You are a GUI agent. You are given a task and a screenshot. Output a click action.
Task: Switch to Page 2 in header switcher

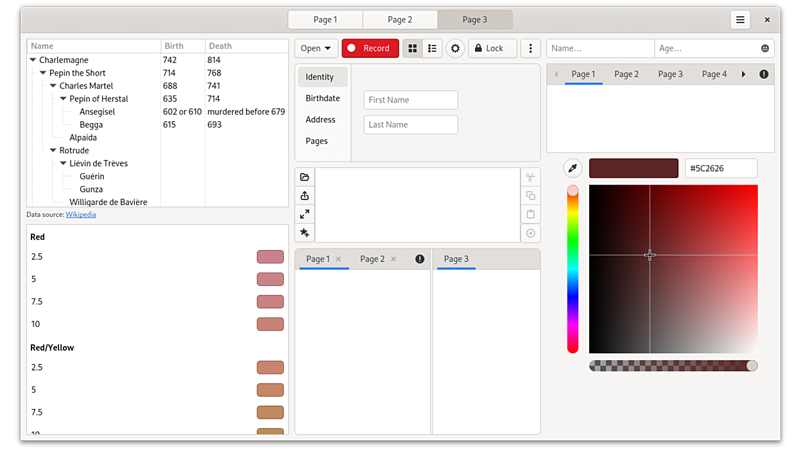[400, 20]
